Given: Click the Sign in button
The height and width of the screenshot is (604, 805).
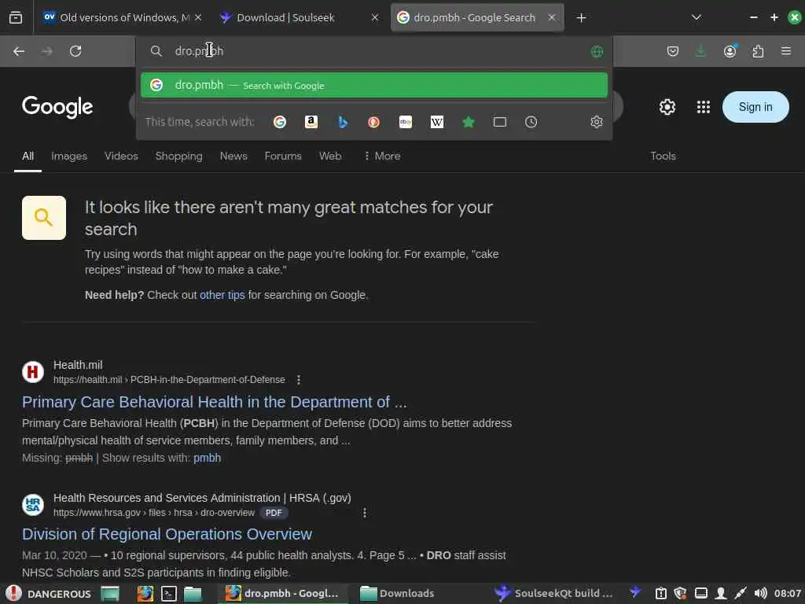Looking at the screenshot, I should point(755,107).
